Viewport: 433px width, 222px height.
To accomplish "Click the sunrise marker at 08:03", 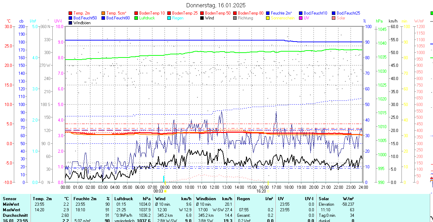I will tap(165, 191).
